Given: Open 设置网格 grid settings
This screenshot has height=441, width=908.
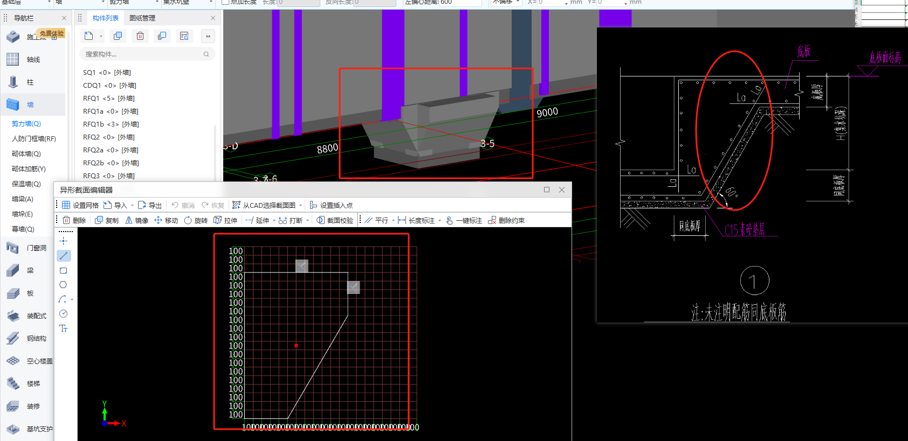Looking at the screenshot, I should click(80, 205).
